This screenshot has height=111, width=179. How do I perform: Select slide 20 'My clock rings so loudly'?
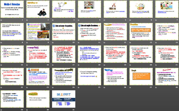[x=141, y=54]
